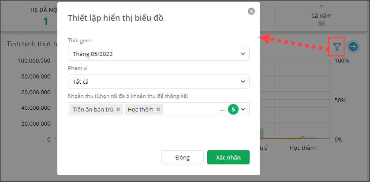Select the 'Học thêm' tag chip
The height and width of the screenshot is (182, 370).
pos(141,109)
